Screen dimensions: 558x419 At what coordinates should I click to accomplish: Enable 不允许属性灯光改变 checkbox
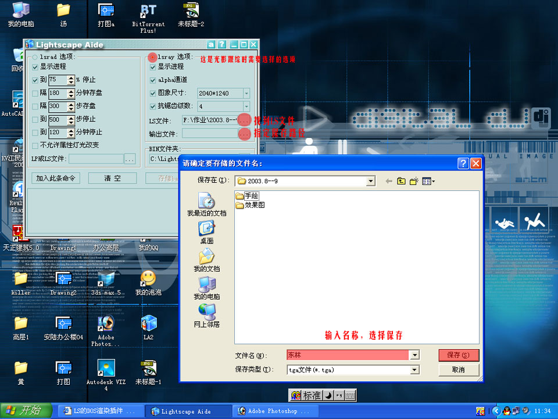tap(35, 145)
